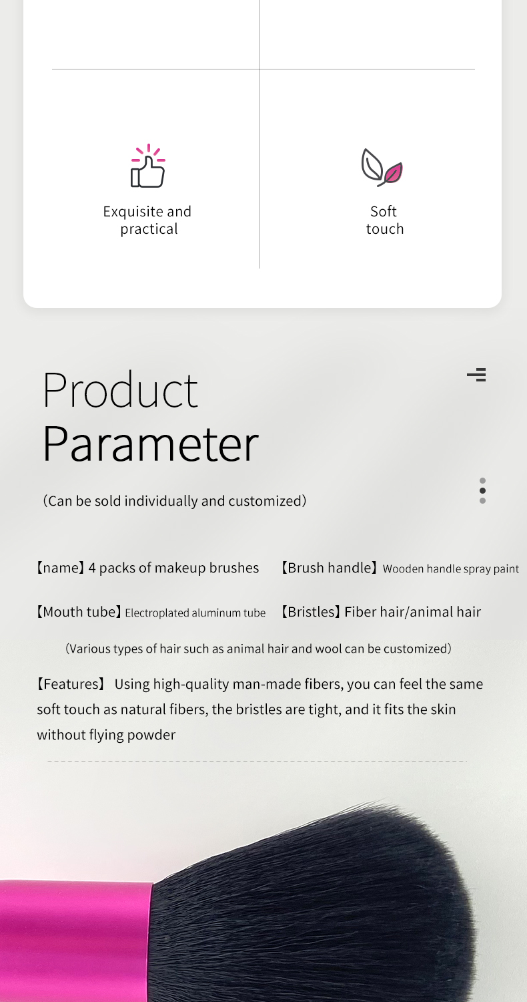Image resolution: width=527 pixels, height=1002 pixels.
Task: Click the "Product Parameter" heading
Action: click(x=151, y=416)
